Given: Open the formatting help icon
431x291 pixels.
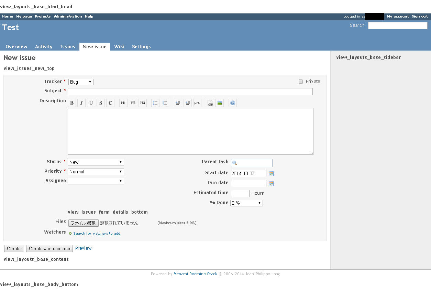Looking at the screenshot, I should click(233, 103).
